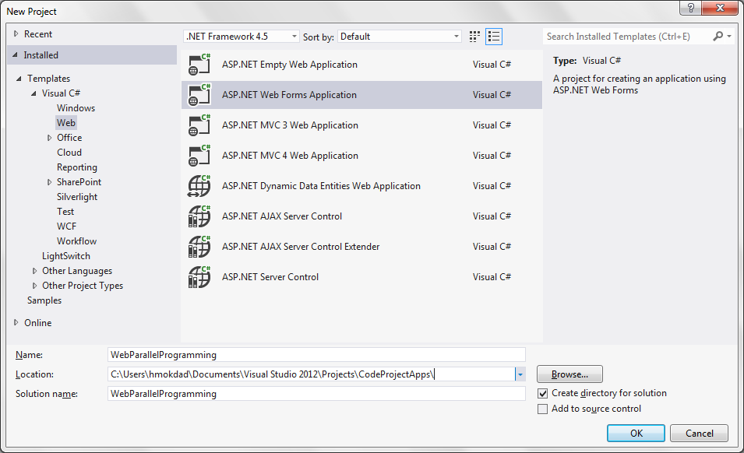Select "ASP.NET Web Forms Application" template name
Viewport: 744px width, 453px height.
tap(289, 95)
